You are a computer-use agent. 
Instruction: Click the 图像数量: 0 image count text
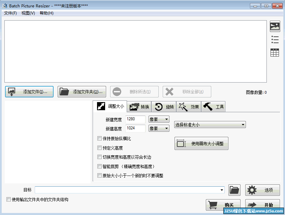[256, 92]
